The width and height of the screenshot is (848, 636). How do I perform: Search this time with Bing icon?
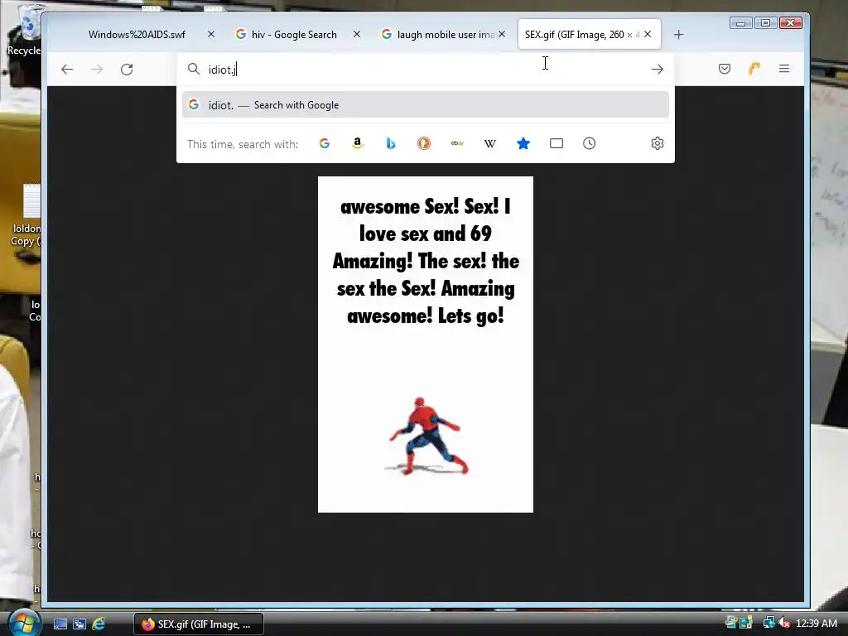(x=391, y=143)
